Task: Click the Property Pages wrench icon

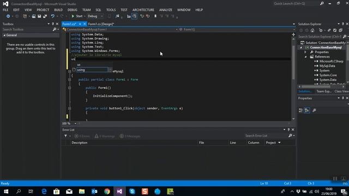Action: 314,110
